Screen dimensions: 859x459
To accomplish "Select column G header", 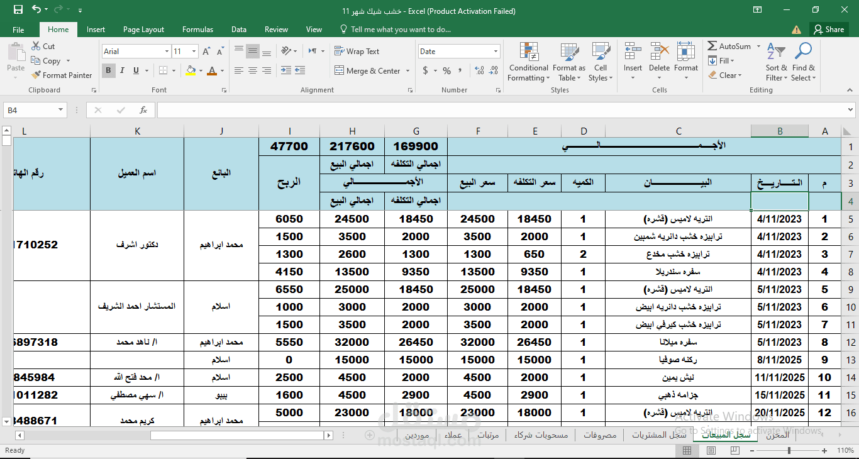I will pyautogui.click(x=416, y=131).
